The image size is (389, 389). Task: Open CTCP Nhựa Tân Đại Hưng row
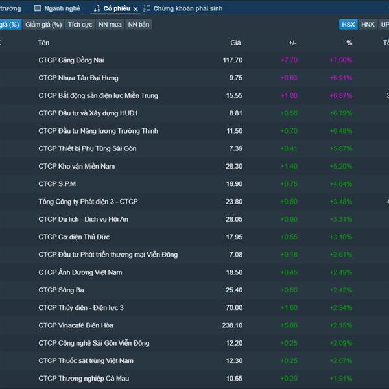click(x=194, y=78)
